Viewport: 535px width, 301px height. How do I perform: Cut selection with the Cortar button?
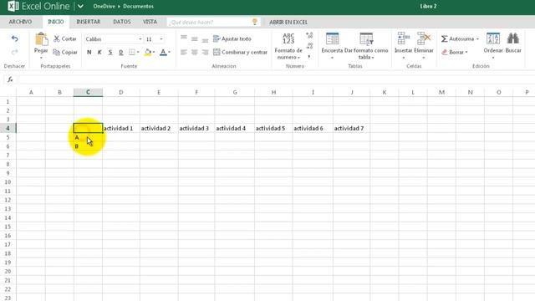[x=65, y=38]
